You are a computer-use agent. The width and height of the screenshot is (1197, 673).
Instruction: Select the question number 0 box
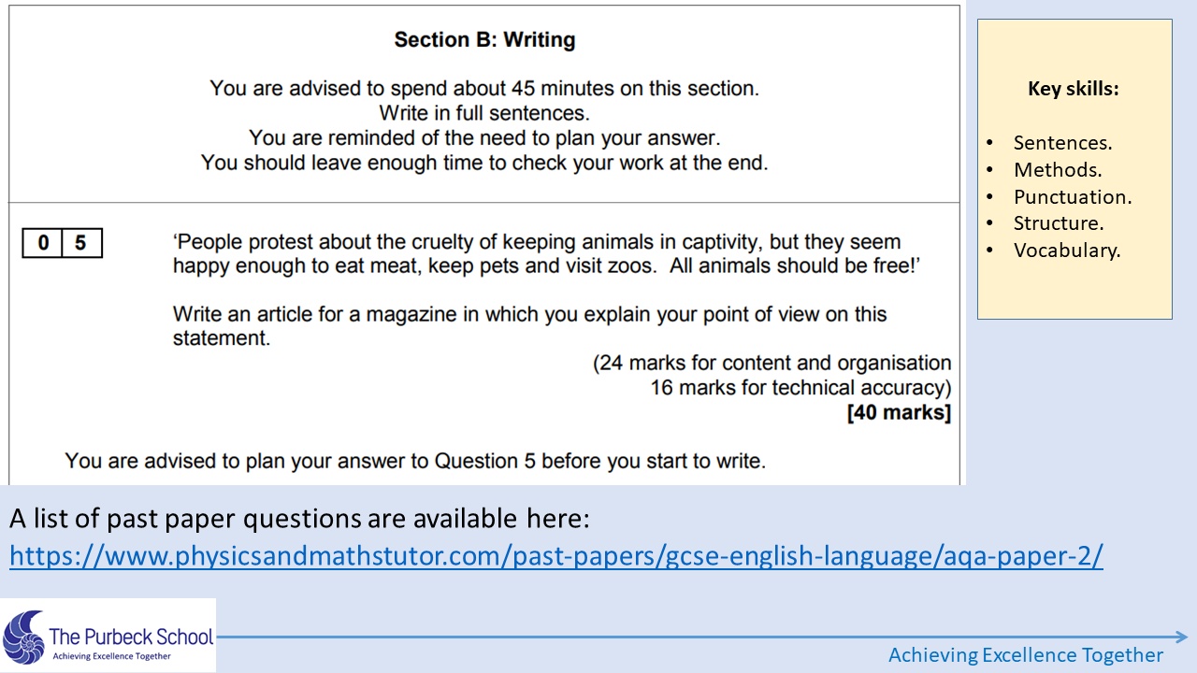pyautogui.click(x=43, y=243)
